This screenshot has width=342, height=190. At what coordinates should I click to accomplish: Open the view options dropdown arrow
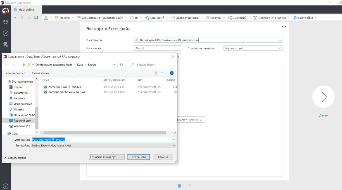point(162,73)
